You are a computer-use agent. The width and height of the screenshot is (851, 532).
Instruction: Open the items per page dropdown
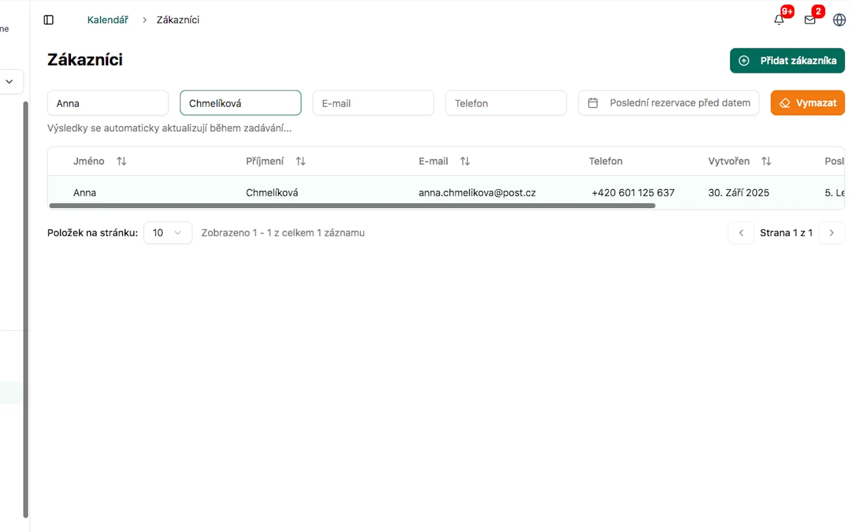coord(168,233)
